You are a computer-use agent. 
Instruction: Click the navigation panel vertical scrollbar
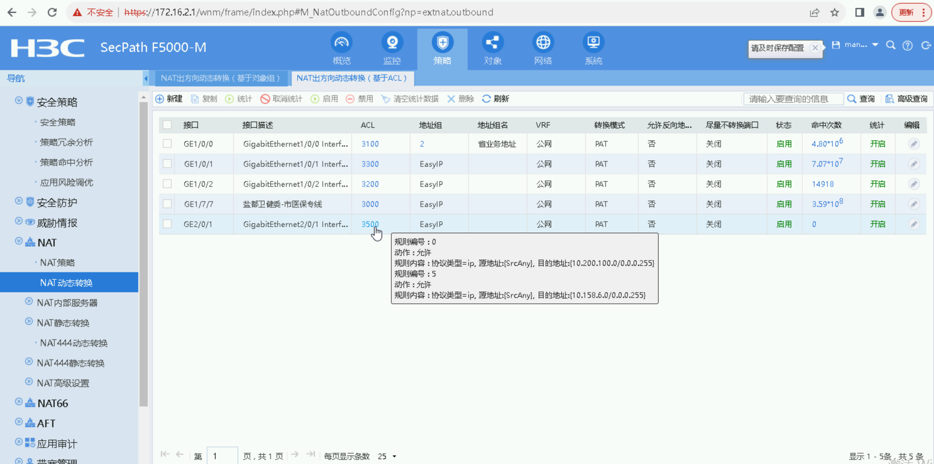pos(143,251)
